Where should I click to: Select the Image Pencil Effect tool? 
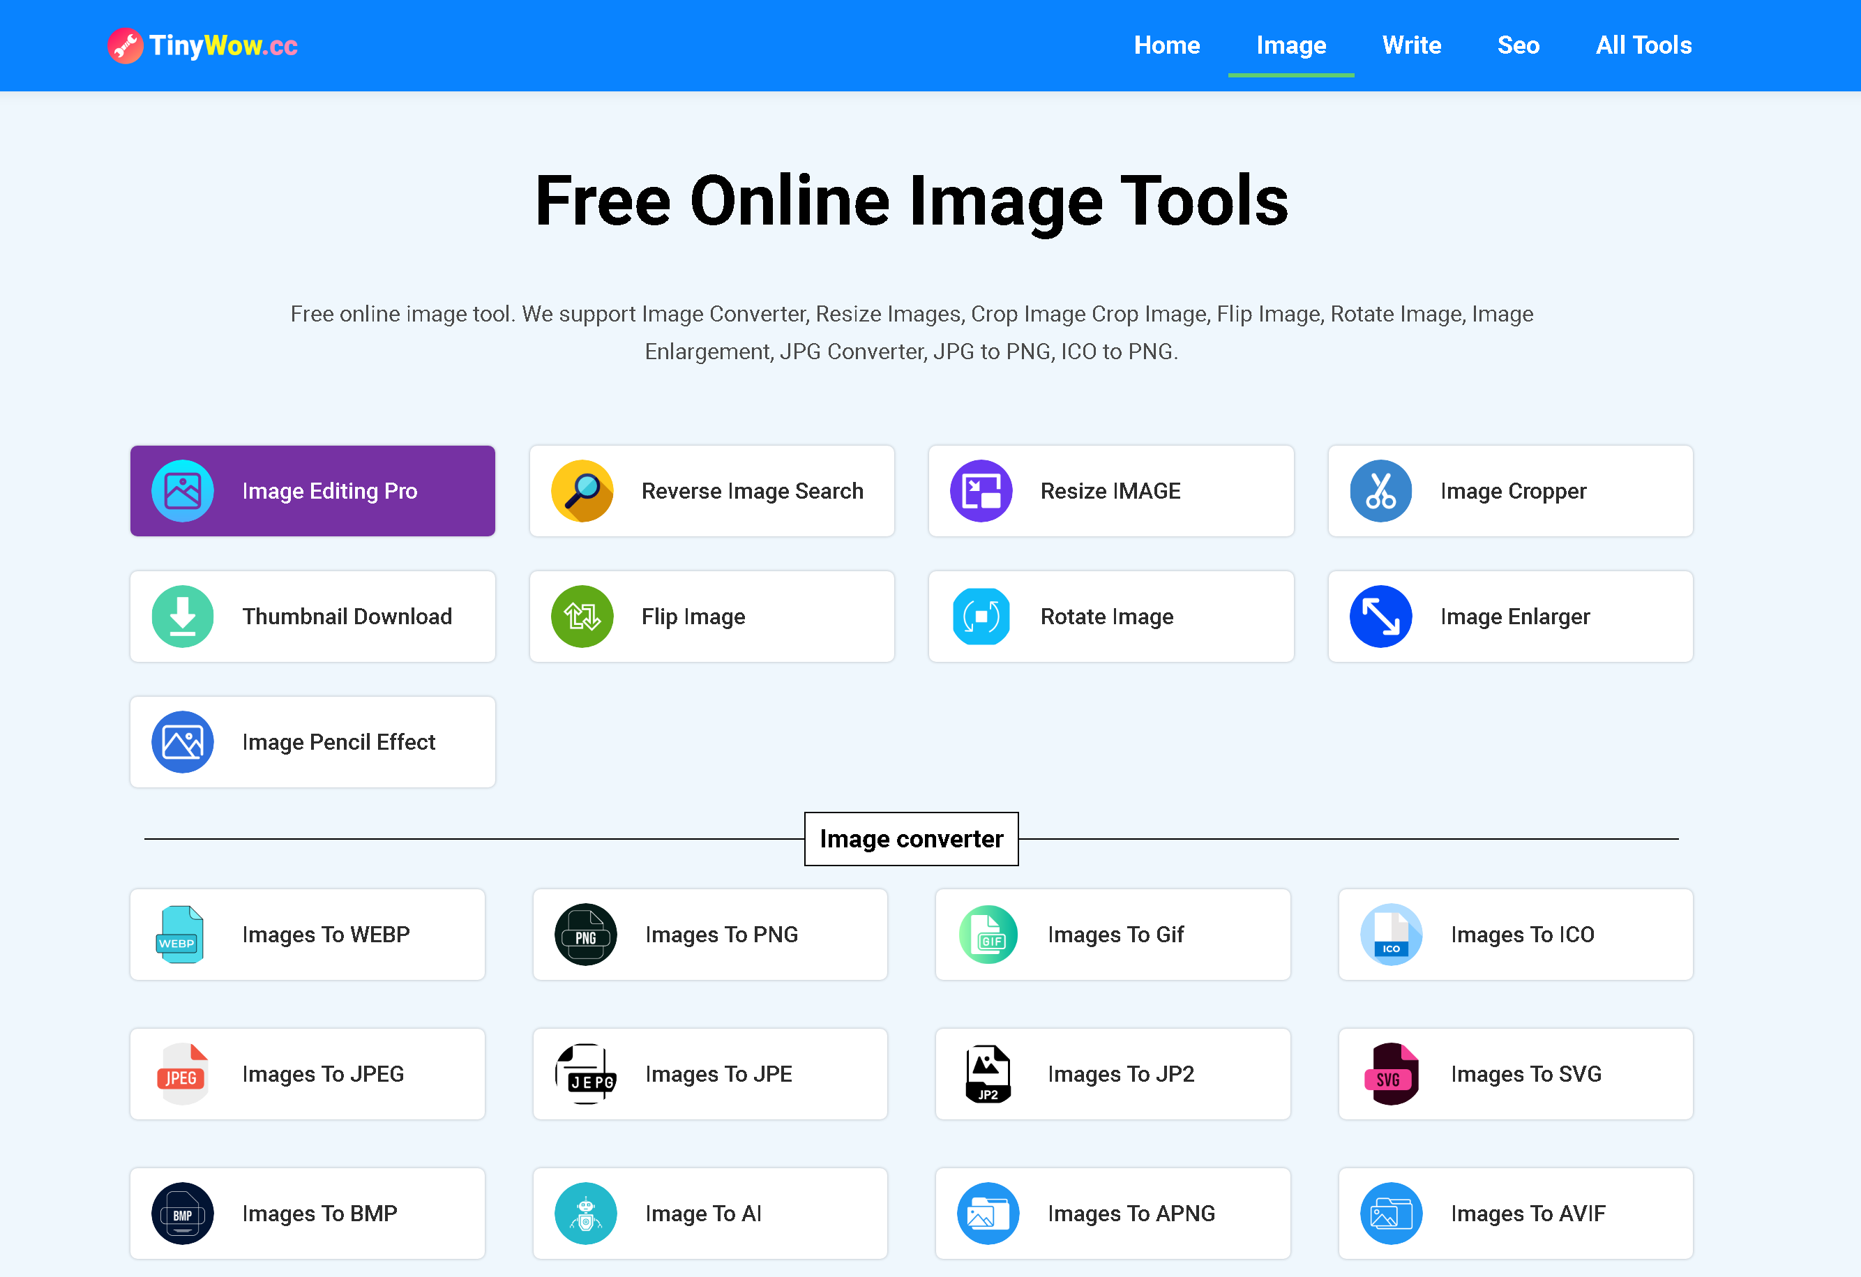pos(312,742)
